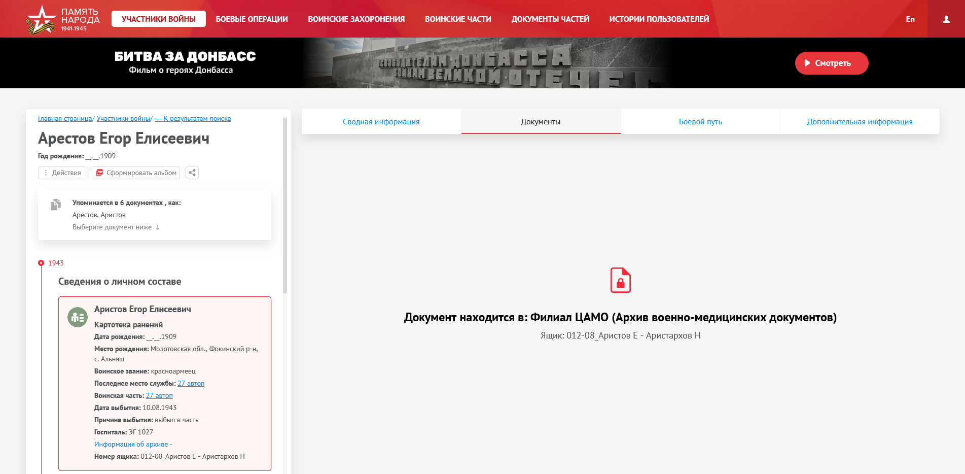This screenshot has height=474, width=965.
Task: Select Боевые операции menu item
Action: pyautogui.click(x=252, y=19)
